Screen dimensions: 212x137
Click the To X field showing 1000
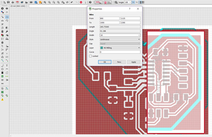click(110, 23)
